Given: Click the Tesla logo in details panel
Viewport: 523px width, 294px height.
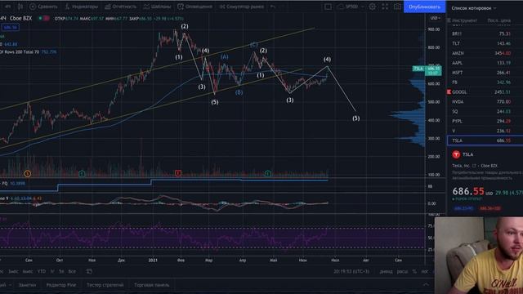Looking at the screenshot, I should coord(456,154).
